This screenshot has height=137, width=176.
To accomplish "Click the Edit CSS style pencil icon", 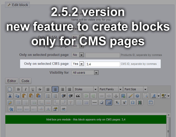I will click(10, 102).
